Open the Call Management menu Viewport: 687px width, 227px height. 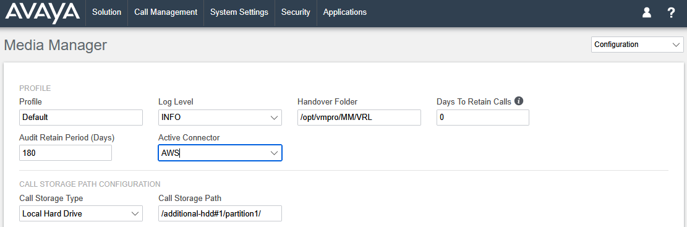click(166, 12)
